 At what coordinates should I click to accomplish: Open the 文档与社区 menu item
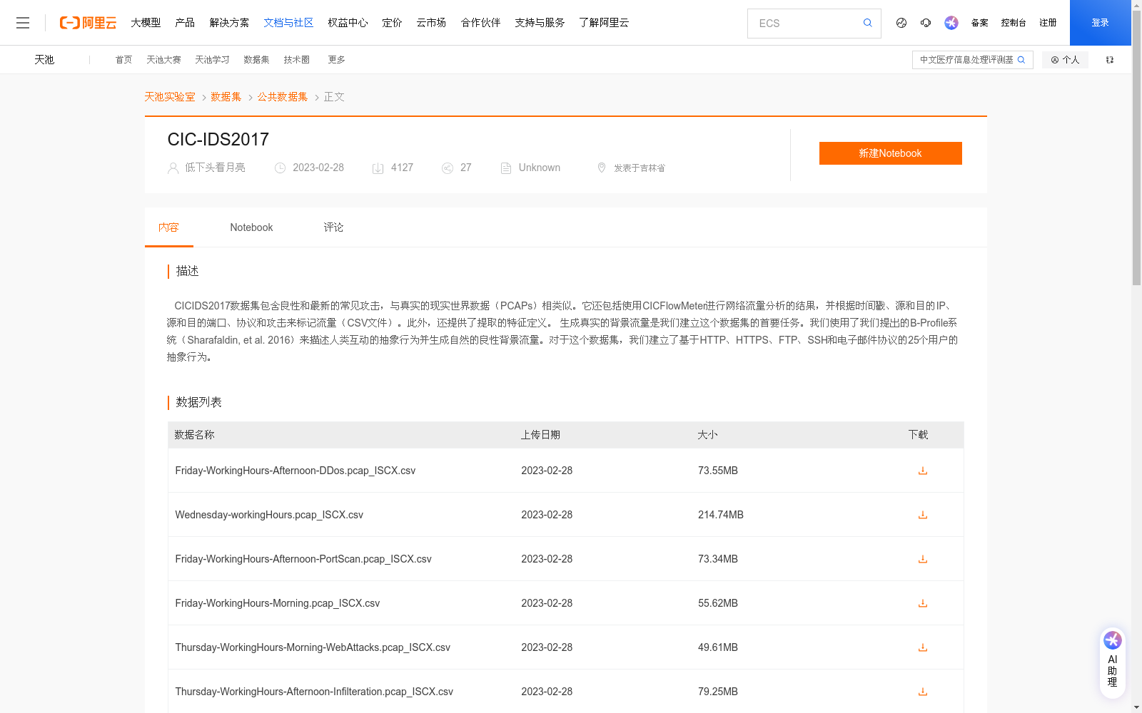pyautogui.click(x=288, y=22)
